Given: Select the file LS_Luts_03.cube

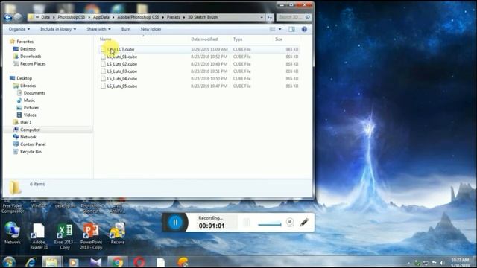Looking at the screenshot, I should pos(121,71).
